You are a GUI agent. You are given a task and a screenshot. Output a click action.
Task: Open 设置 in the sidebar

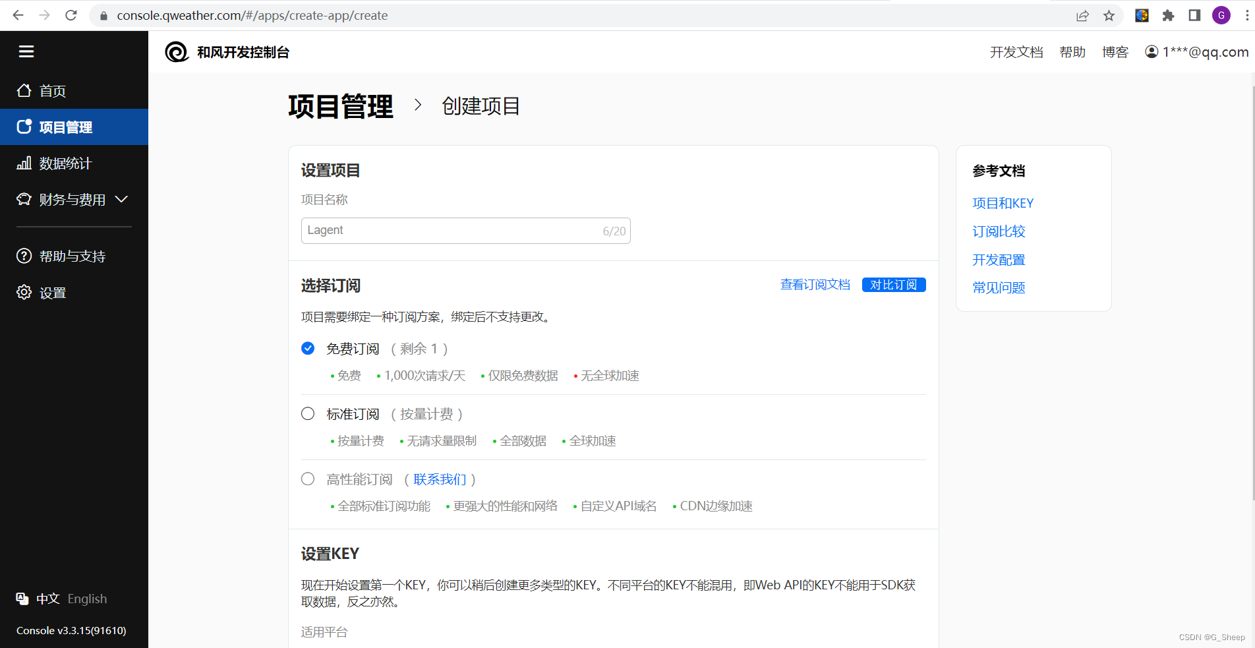click(74, 292)
